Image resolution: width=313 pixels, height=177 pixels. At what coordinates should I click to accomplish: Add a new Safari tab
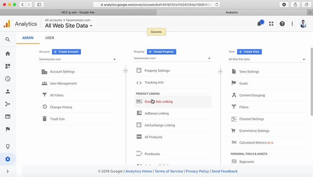click(x=310, y=12)
